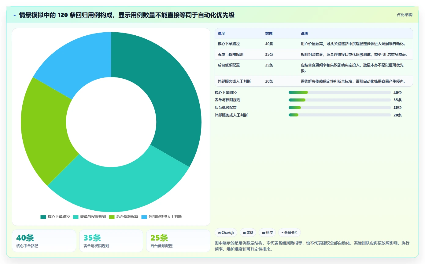Click 20条 value next to progress bar
Viewport: 425px width, 264px height.
click(397, 115)
